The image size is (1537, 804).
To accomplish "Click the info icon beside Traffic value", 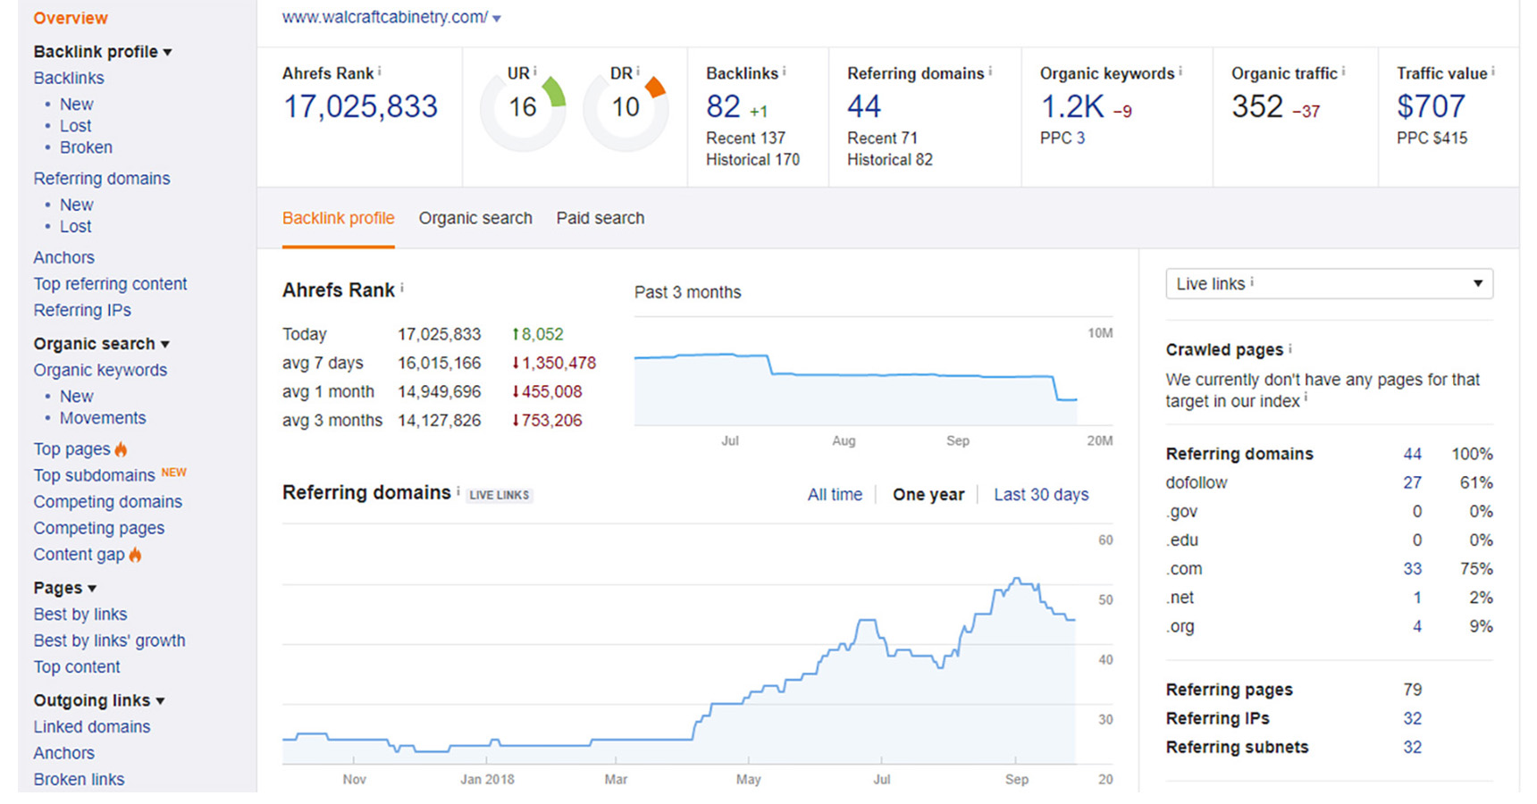I will click(1492, 71).
